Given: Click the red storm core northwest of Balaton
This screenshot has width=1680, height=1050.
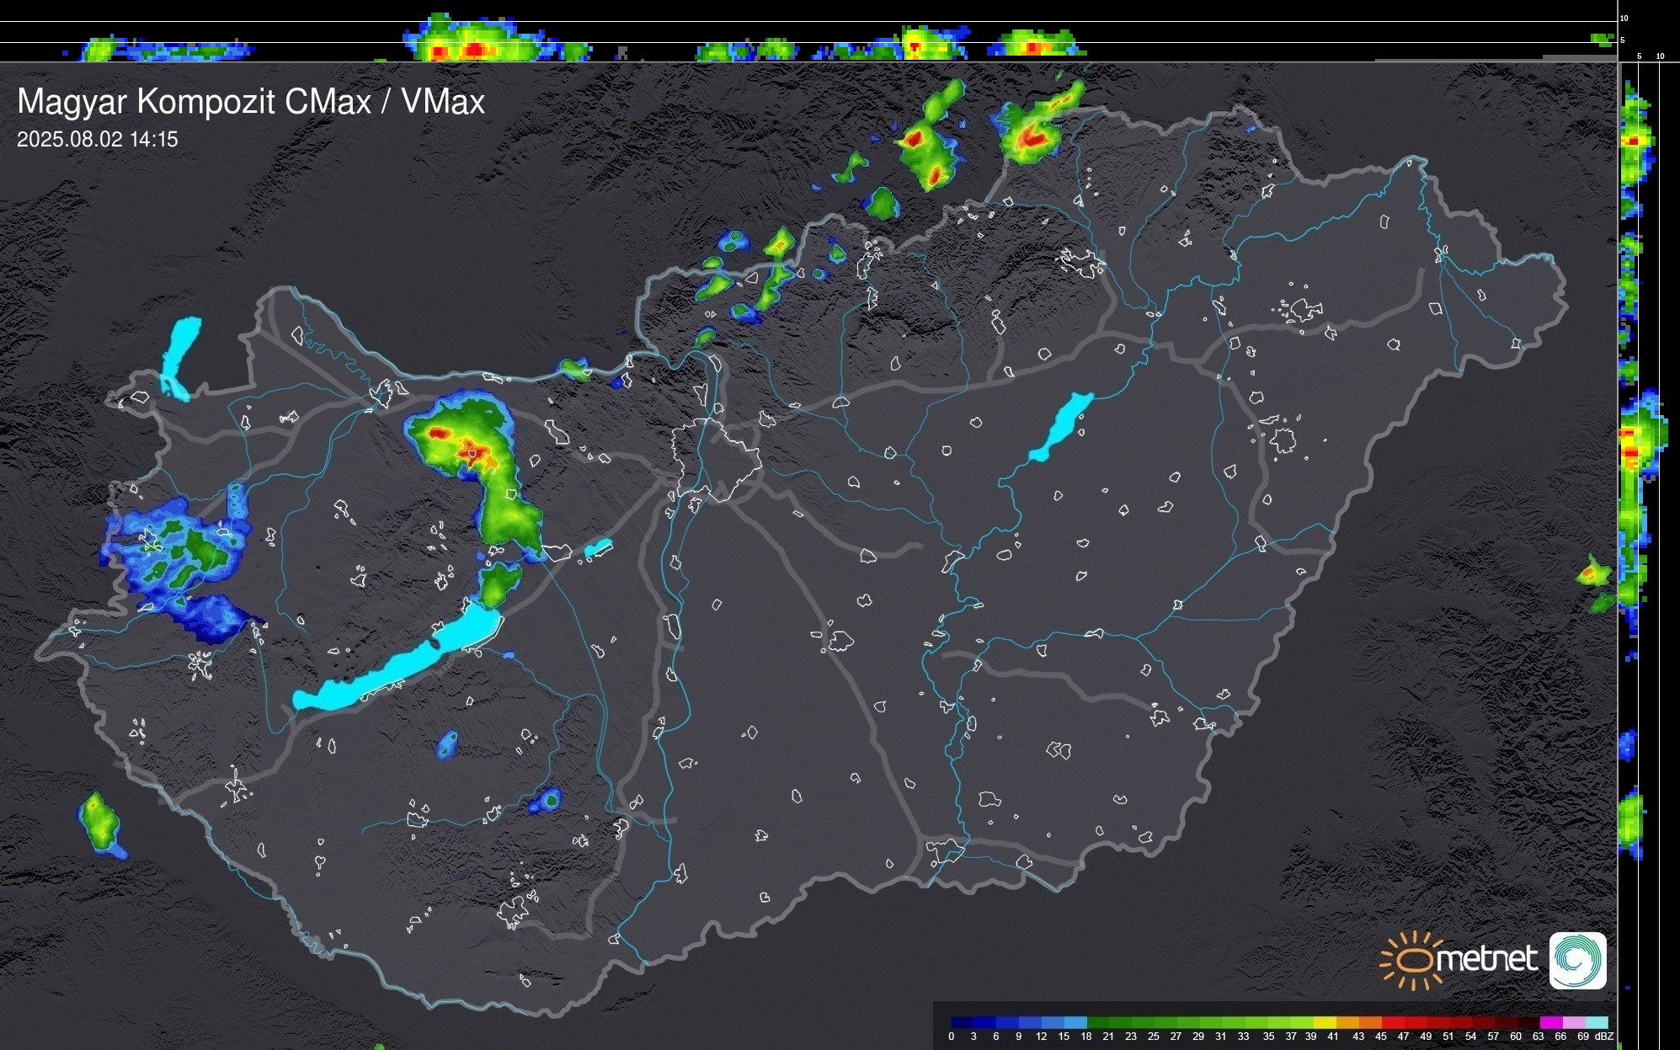Looking at the screenshot, I should [x=466, y=451].
